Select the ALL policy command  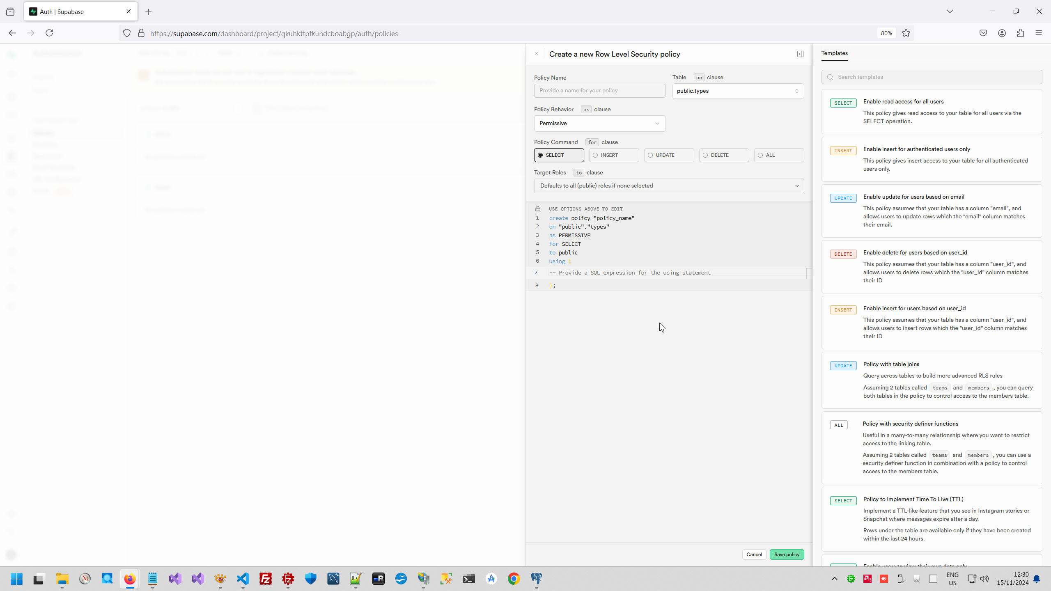pyautogui.click(x=779, y=155)
